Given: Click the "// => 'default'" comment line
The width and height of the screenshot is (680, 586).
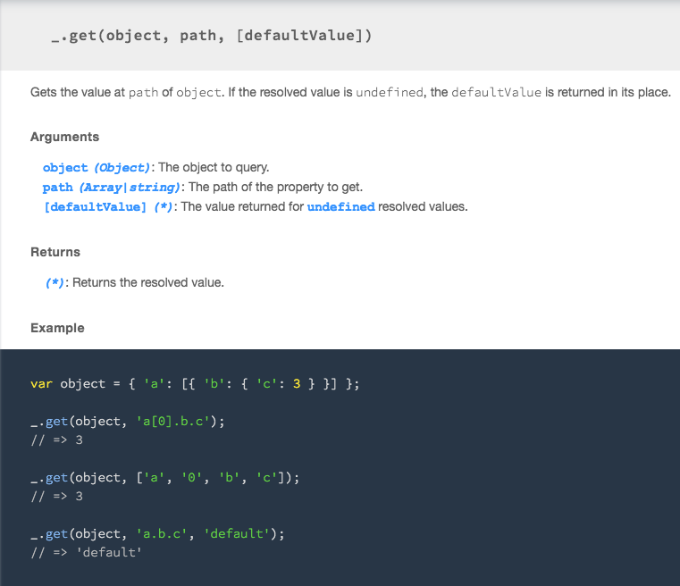Looking at the screenshot, I should pyautogui.click(x=87, y=553).
